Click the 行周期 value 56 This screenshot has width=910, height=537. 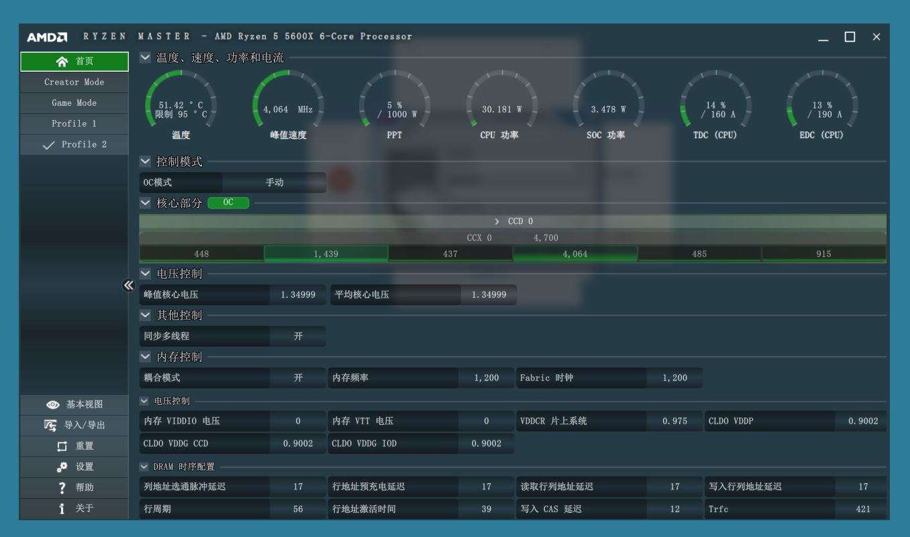pos(298,509)
